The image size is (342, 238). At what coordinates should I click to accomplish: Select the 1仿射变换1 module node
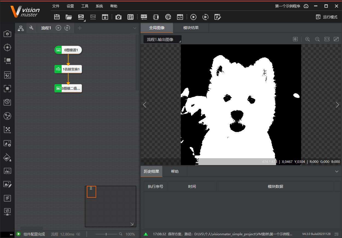point(68,69)
